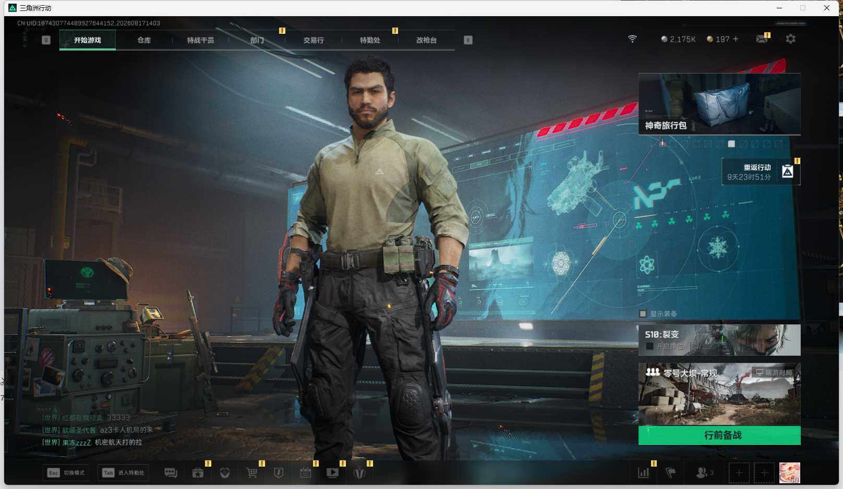Close the 三角洲行动 window
The height and width of the screenshot is (489, 843).
(827, 8)
